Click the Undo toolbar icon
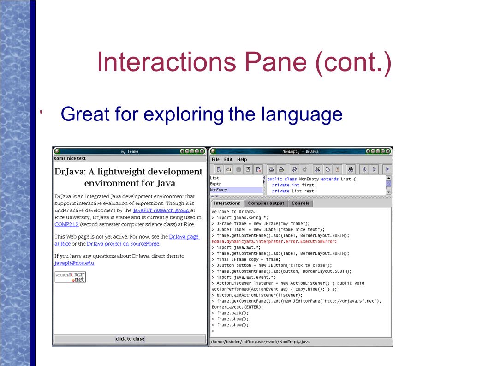488x366 pixels. click(x=294, y=169)
